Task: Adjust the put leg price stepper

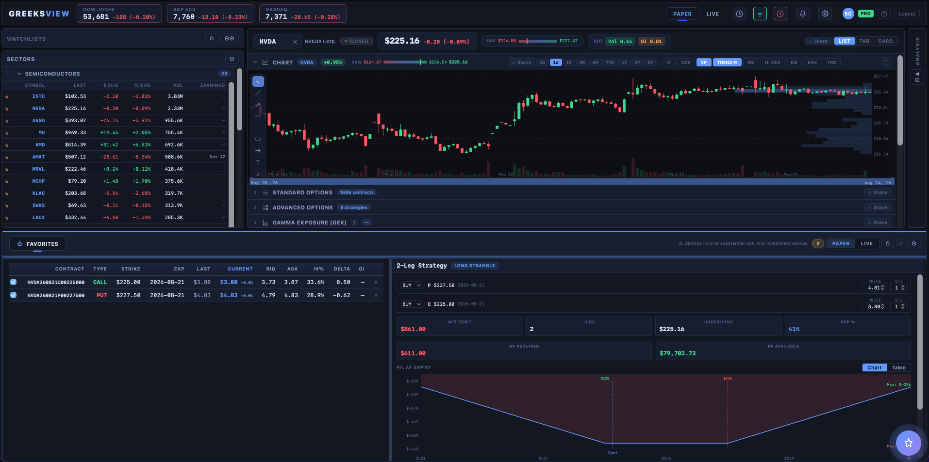Action: pyautogui.click(x=882, y=287)
